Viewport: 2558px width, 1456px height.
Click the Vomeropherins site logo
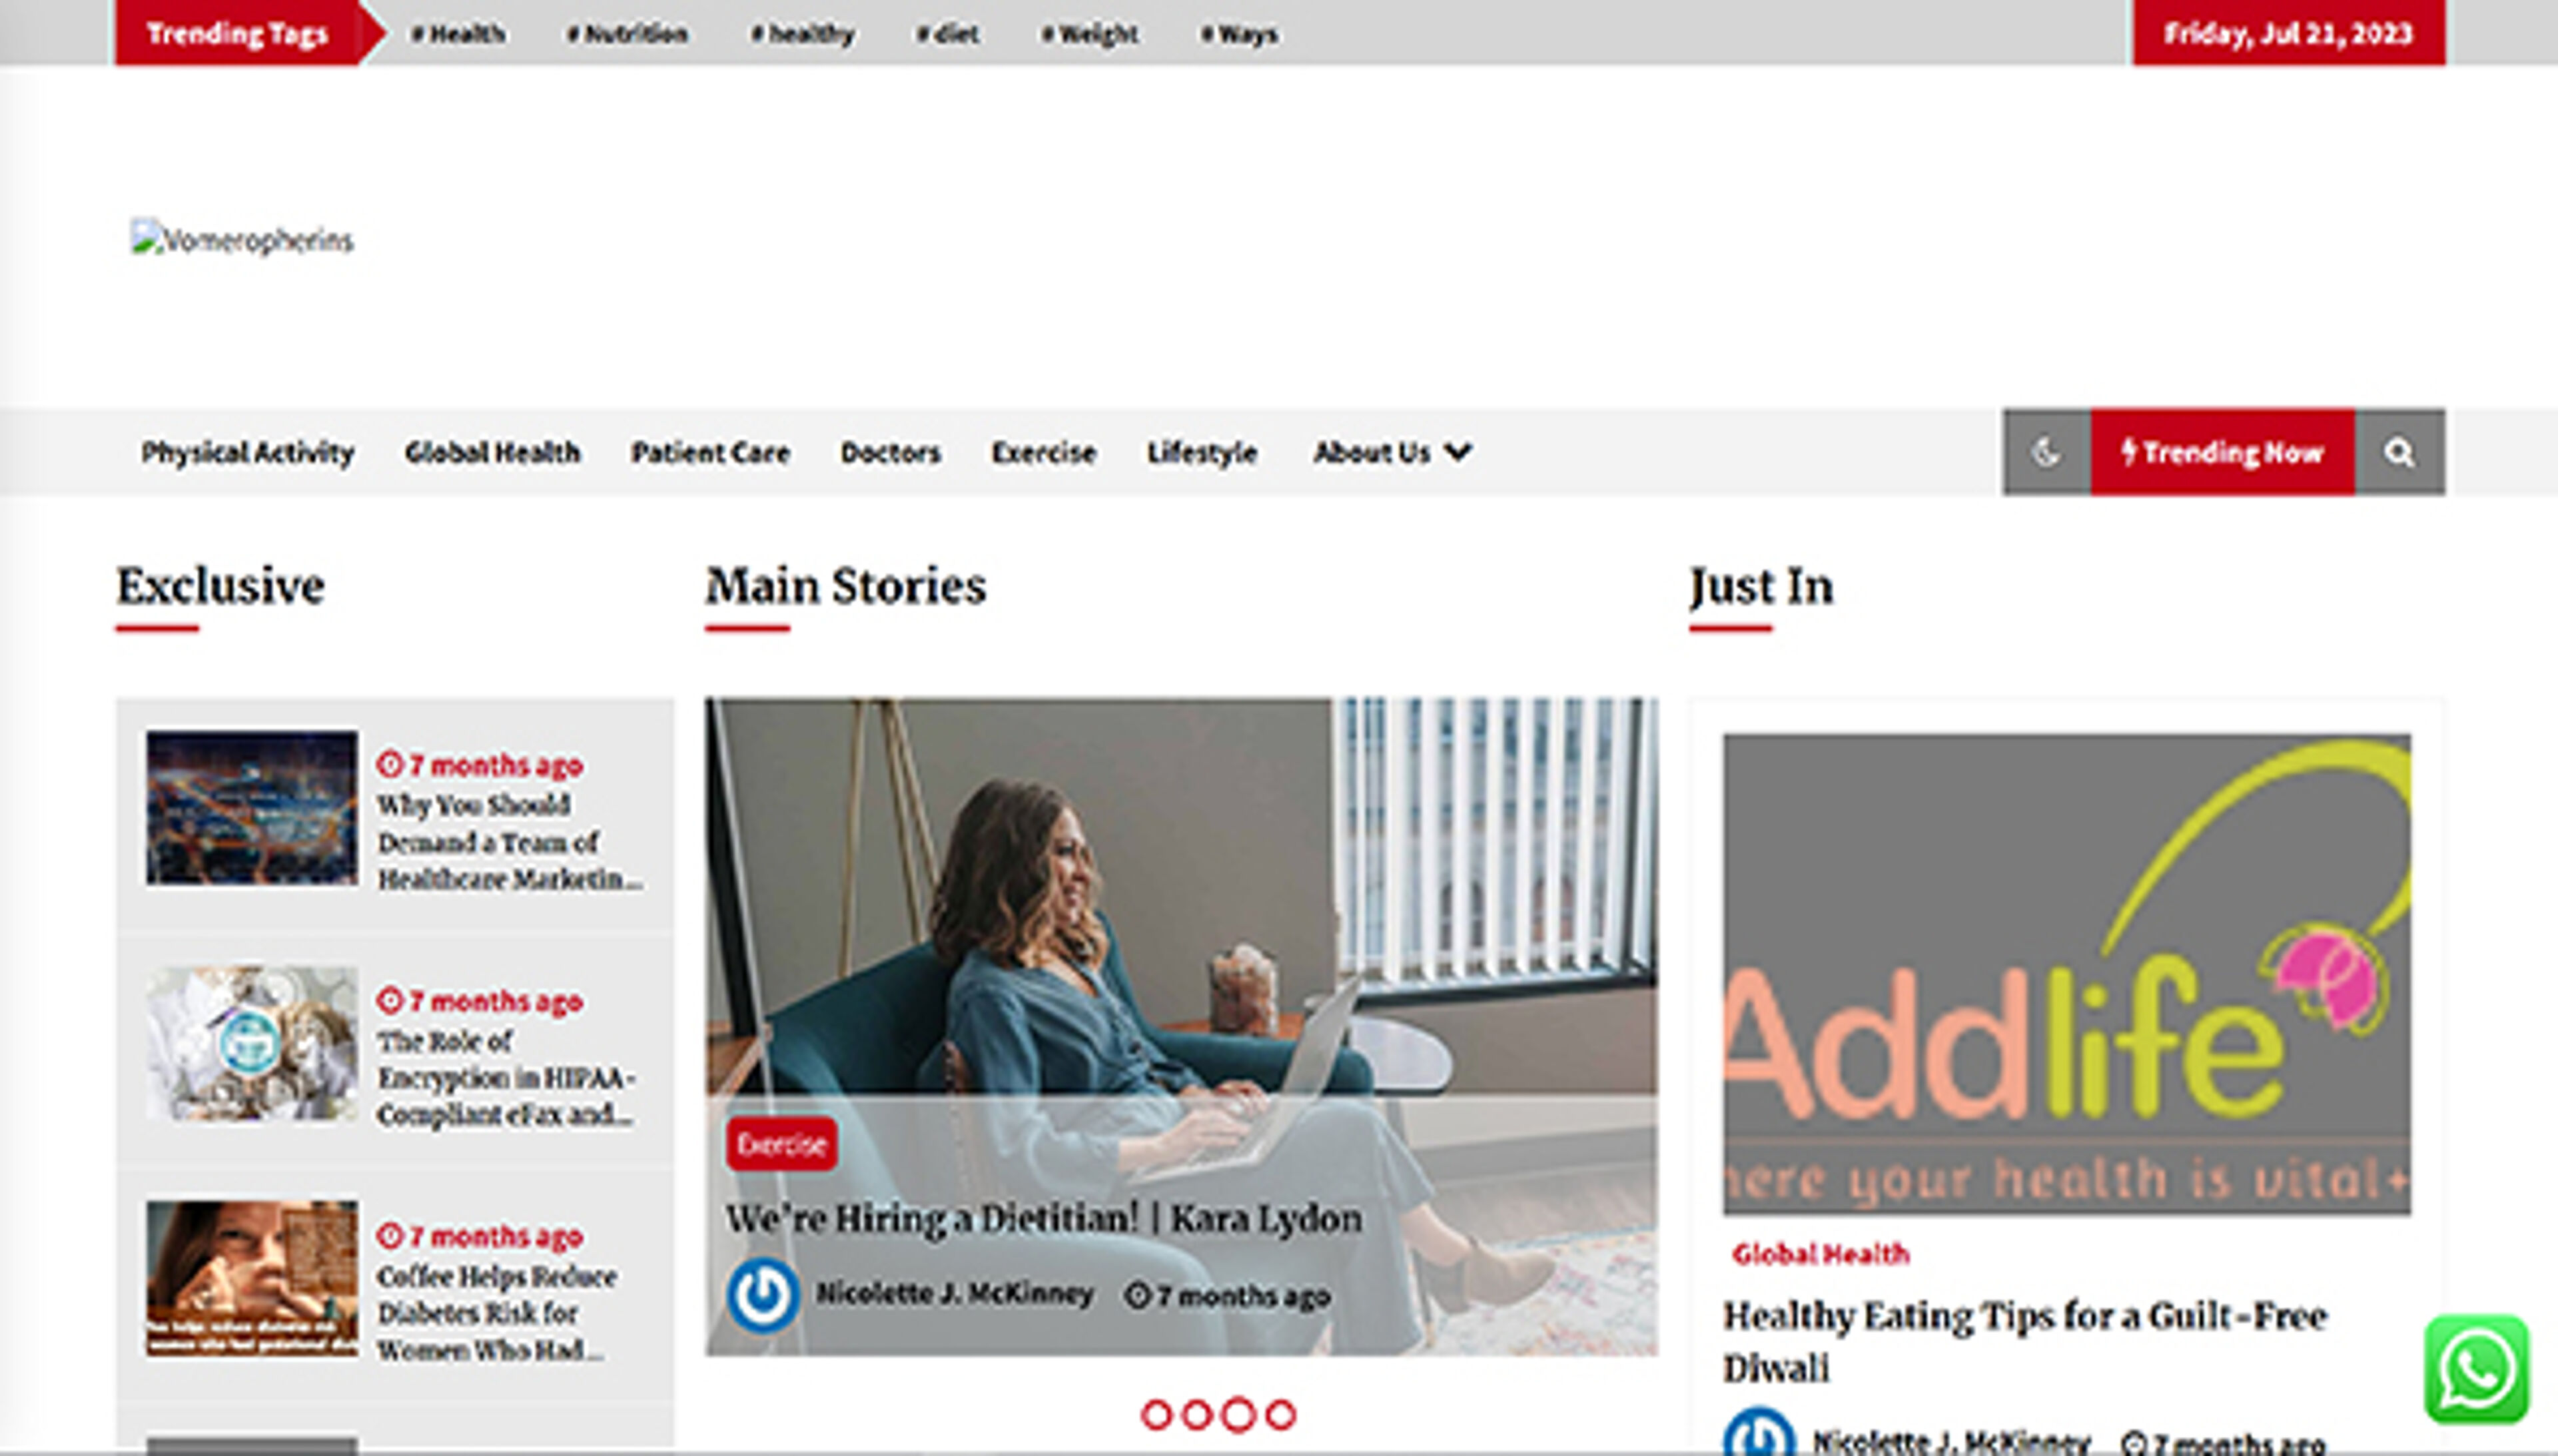(242, 240)
